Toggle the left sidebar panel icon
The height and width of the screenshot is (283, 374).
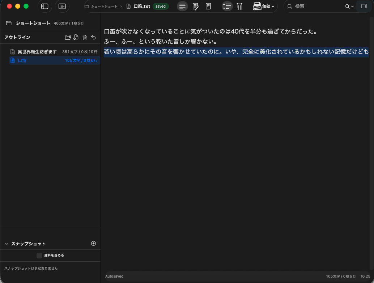pos(44,6)
